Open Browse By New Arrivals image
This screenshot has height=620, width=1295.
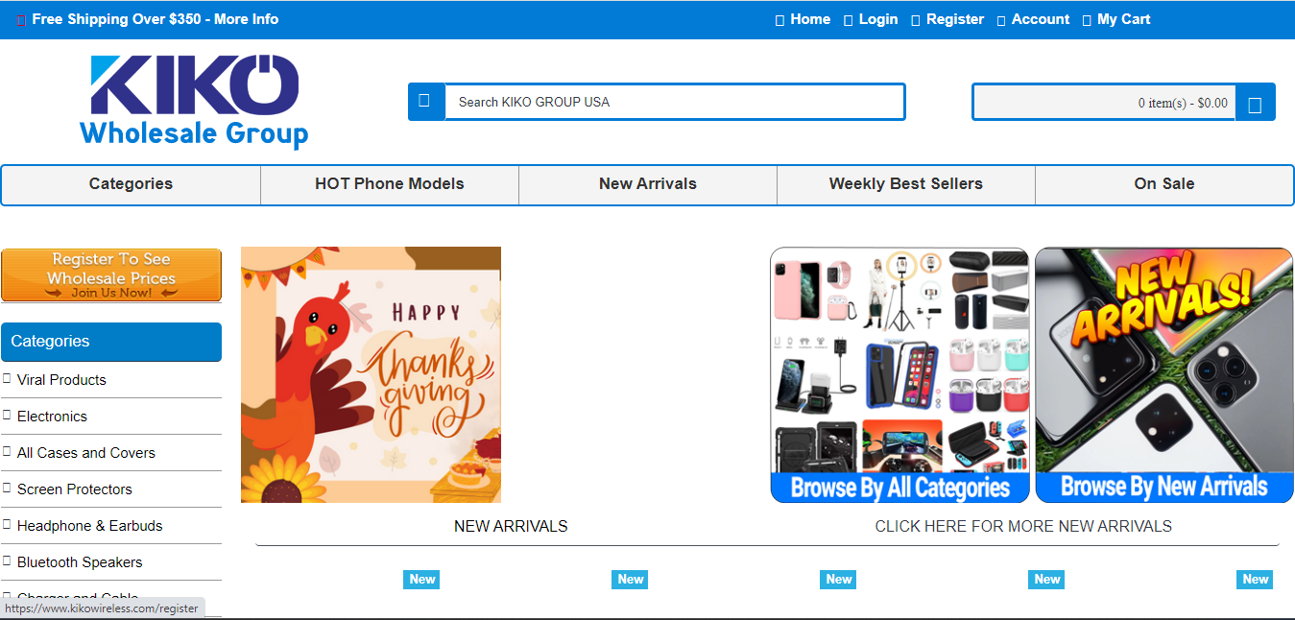coord(1164,375)
